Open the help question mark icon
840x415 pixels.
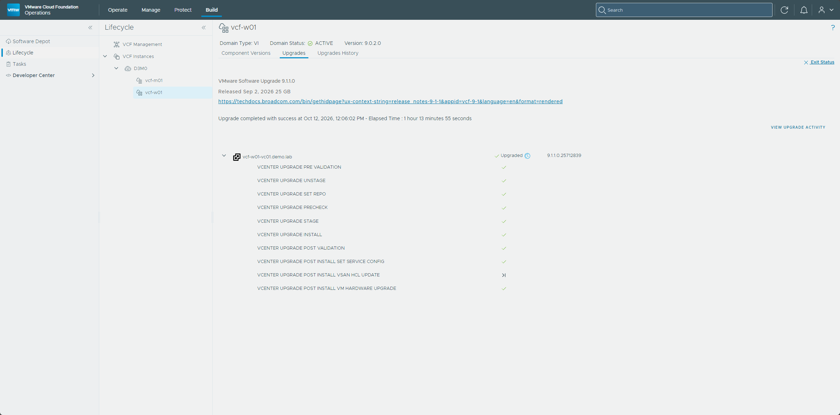833,28
